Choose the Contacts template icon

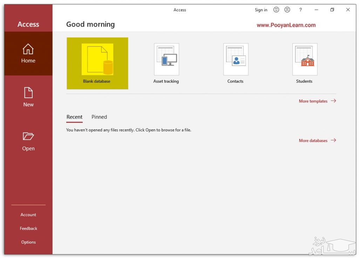point(236,59)
